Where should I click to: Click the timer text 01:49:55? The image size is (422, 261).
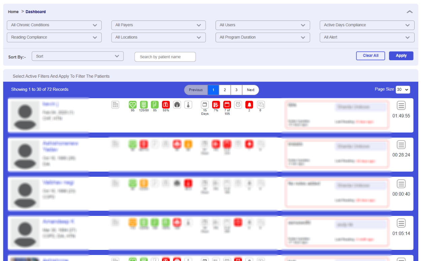click(401, 116)
